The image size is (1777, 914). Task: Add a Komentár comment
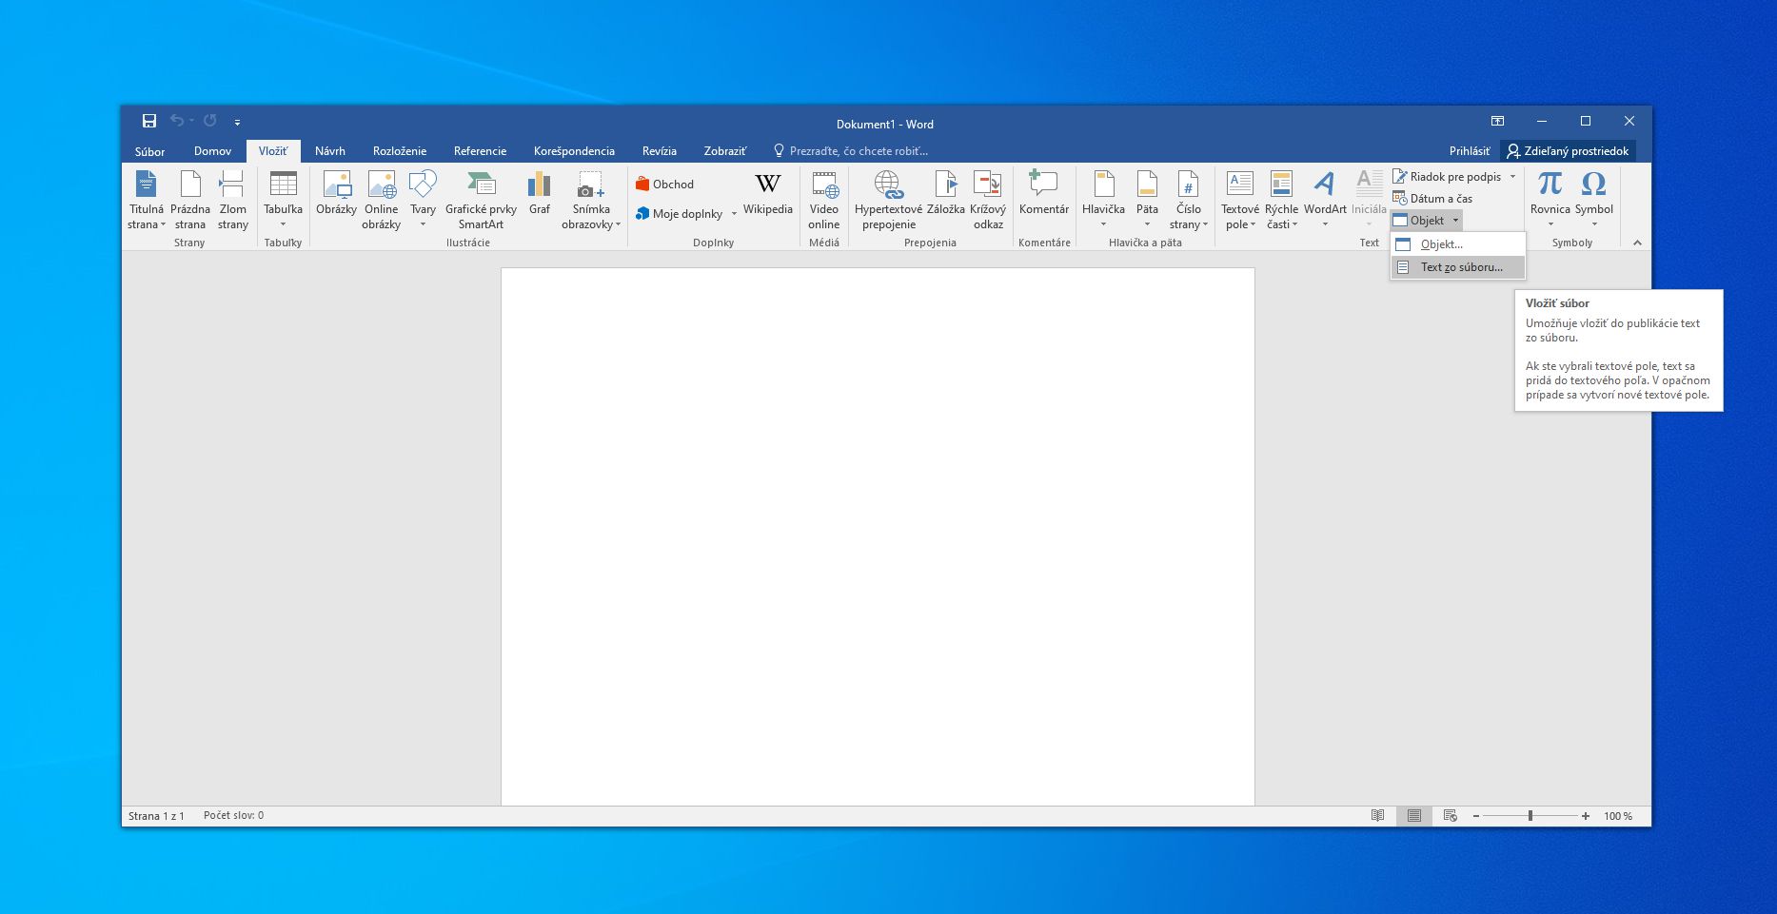[1043, 195]
